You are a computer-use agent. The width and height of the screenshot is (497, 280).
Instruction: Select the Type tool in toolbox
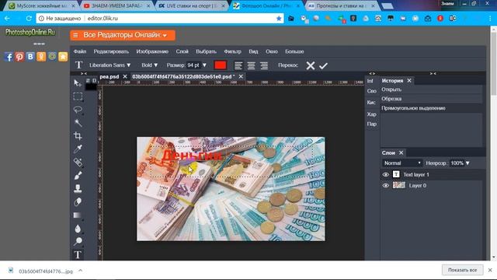[78, 254]
